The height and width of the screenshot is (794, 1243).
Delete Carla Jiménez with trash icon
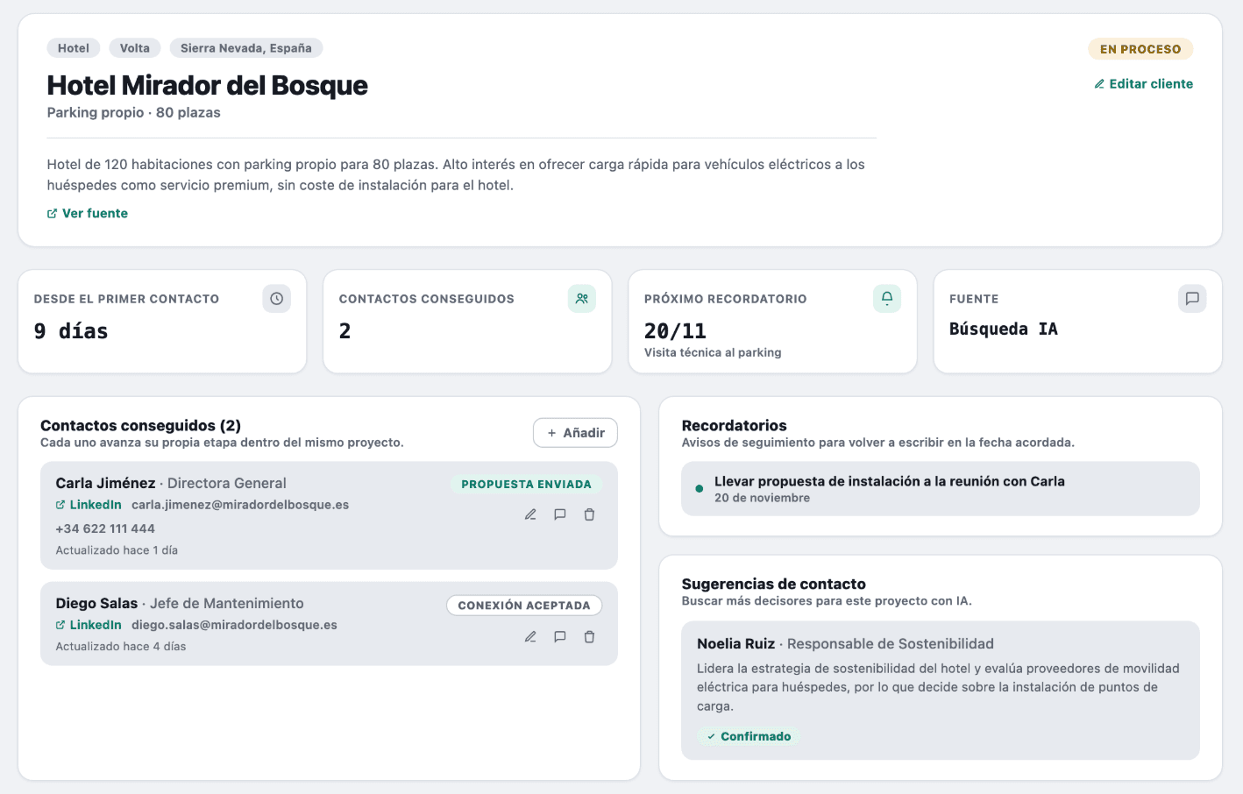coord(590,514)
